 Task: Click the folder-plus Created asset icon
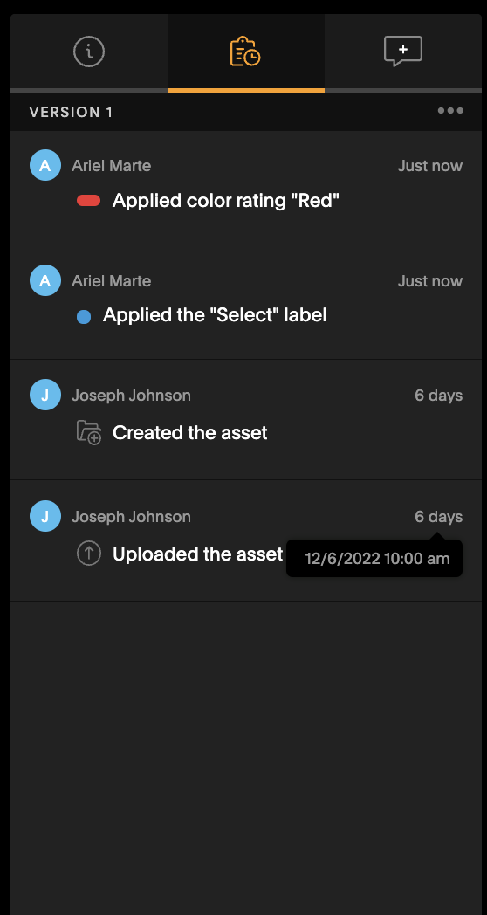click(89, 432)
